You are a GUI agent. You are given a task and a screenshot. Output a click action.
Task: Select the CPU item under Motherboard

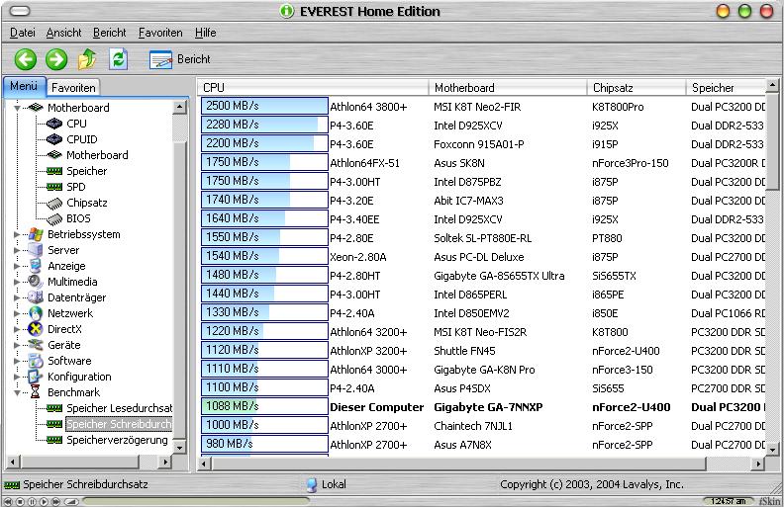pyautogui.click(x=76, y=124)
